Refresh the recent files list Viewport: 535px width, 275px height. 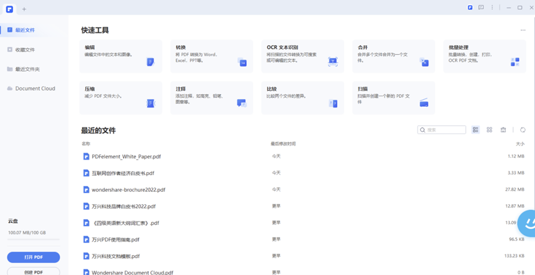point(523,130)
